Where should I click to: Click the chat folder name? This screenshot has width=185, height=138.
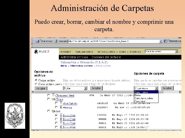click(x=58, y=111)
